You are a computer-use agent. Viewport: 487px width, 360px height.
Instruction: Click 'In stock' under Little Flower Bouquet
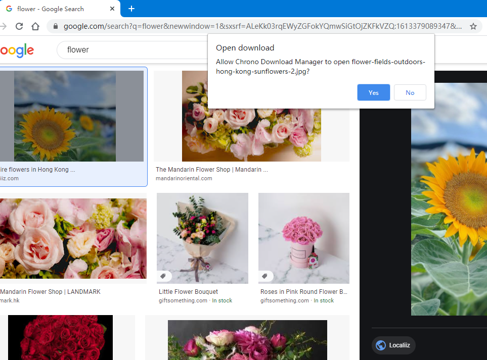[222, 300]
